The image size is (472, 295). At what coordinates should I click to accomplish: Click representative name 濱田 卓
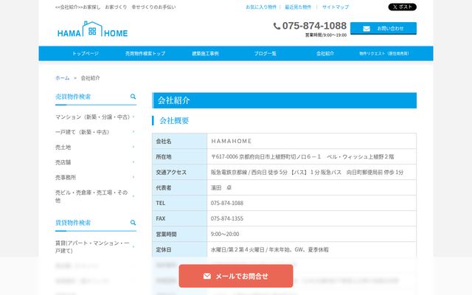click(x=221, y=187)
